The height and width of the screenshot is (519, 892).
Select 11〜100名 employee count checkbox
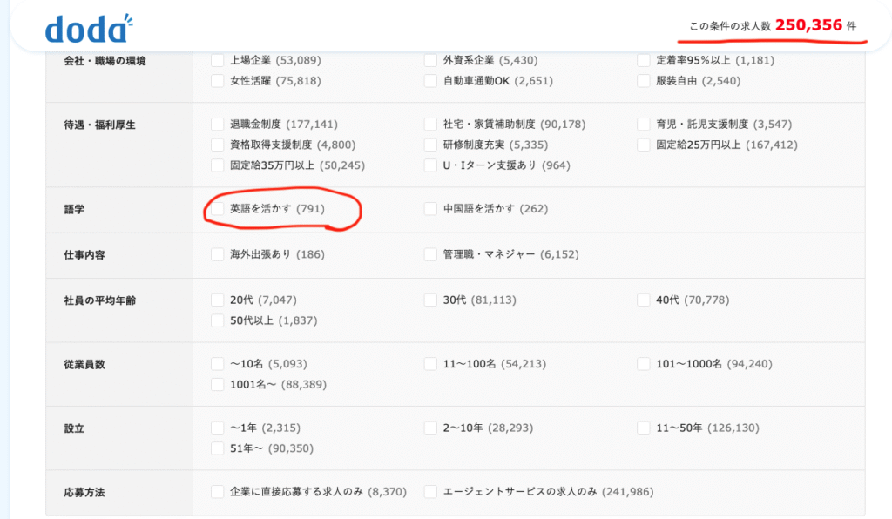click(x=430, y=364)
